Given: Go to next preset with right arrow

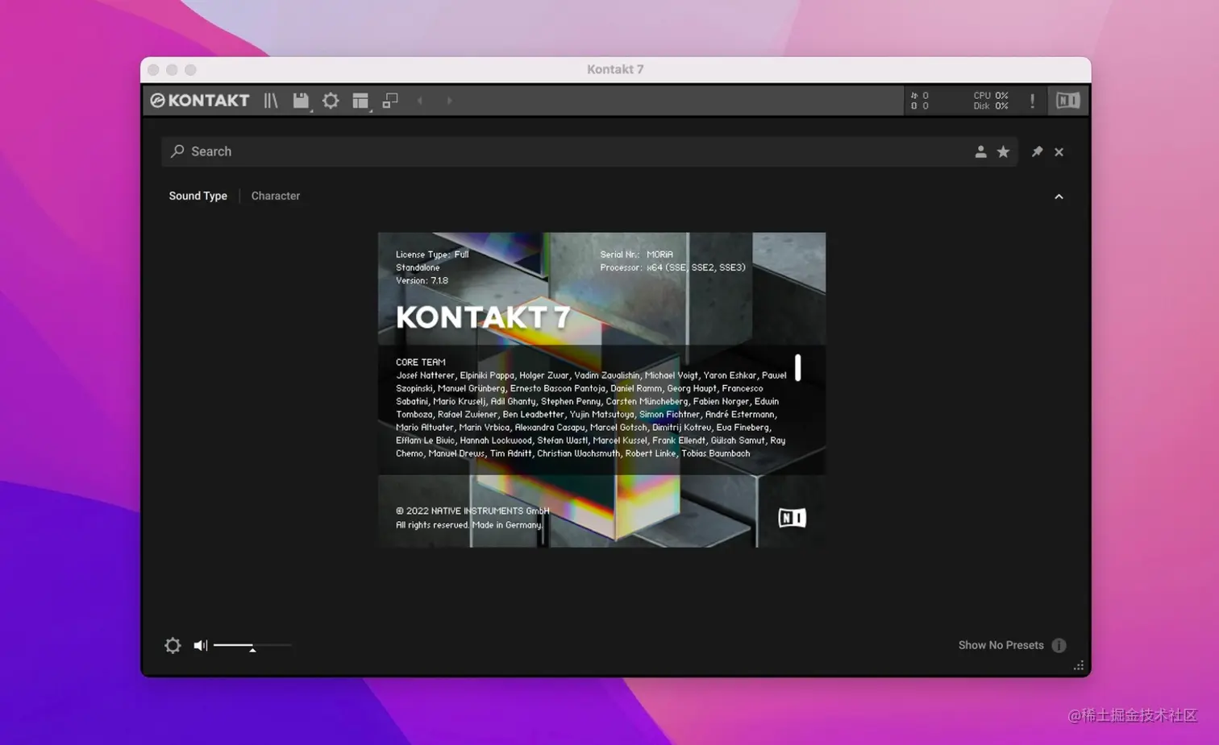Looking at the screenshot, I should [449, 101].
